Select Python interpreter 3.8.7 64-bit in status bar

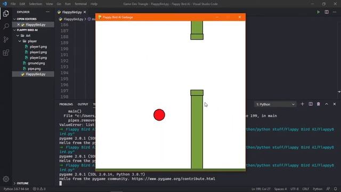point(16,189)
